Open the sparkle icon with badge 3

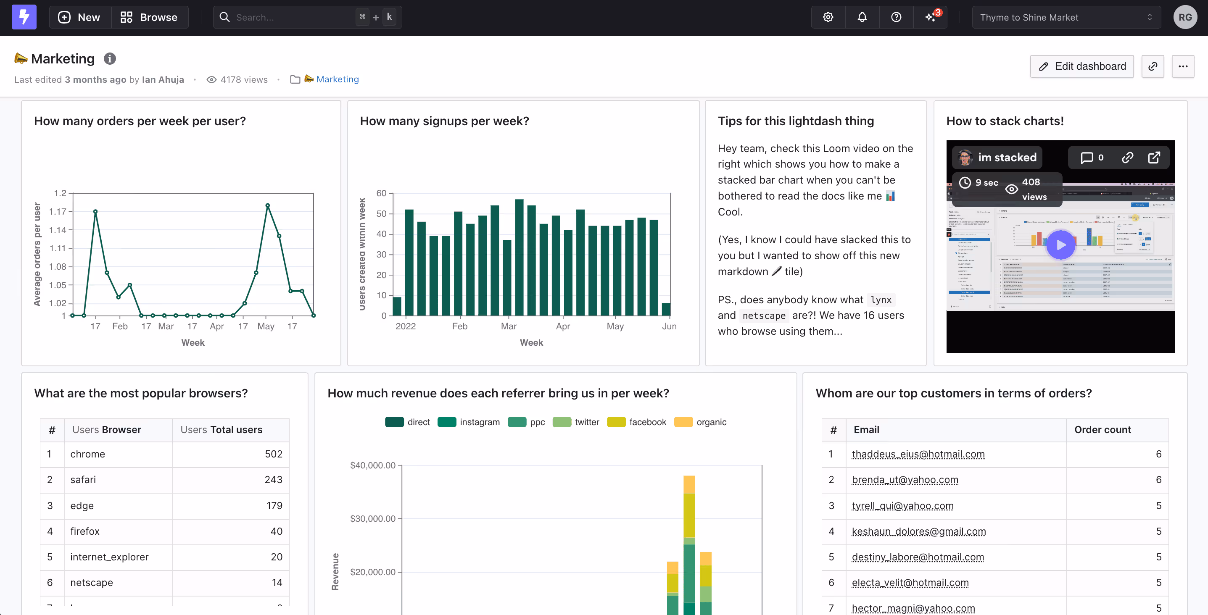tap(931, 17)
